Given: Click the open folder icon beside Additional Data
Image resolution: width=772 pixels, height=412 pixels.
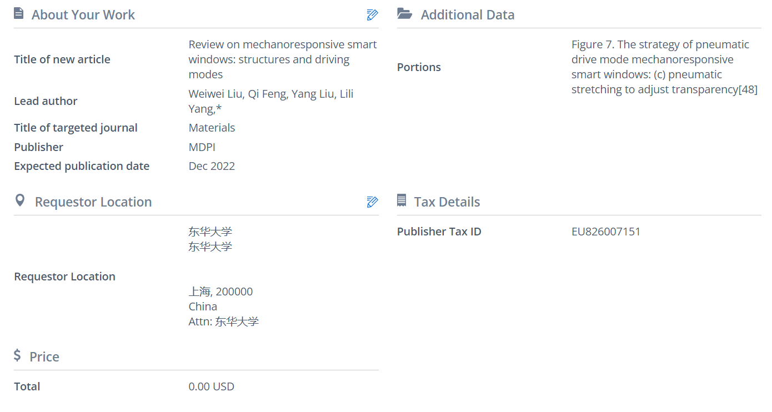Looking at the screenshot, I should [405, 14].
